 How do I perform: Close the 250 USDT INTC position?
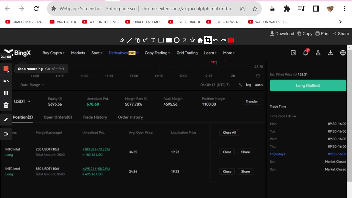coord(227,152)
